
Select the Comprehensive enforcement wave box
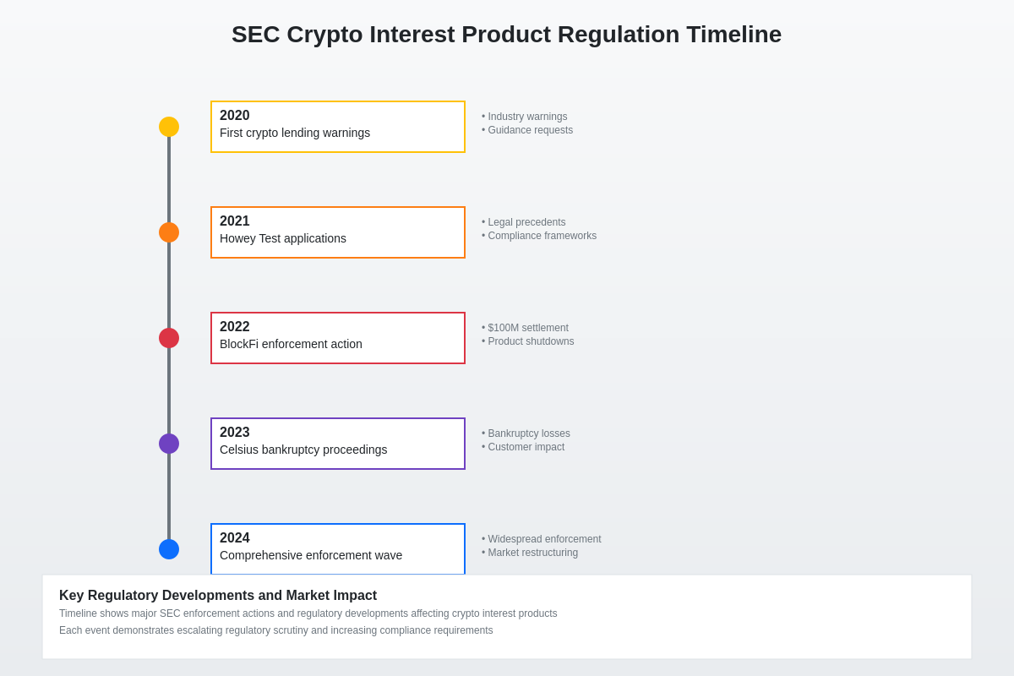pos(338,548)
